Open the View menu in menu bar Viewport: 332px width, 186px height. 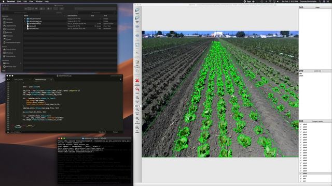click(31, 1)
